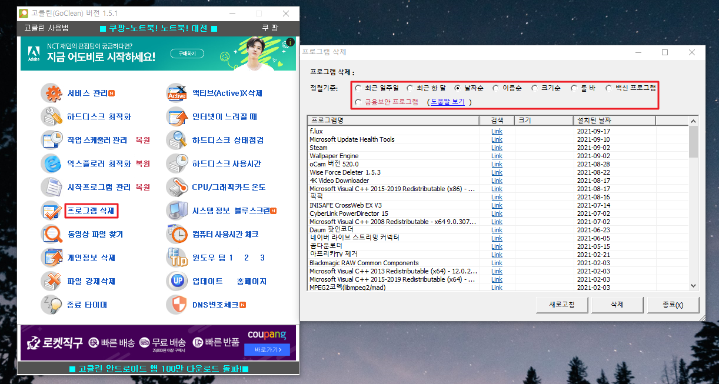
Task: Click the 프로그램 삭제 checklist icon
Action: [52, 211]
